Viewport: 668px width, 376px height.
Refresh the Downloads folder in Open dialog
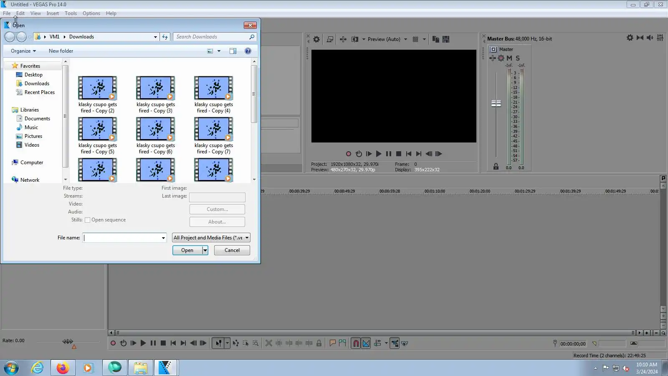click(165, 37)
